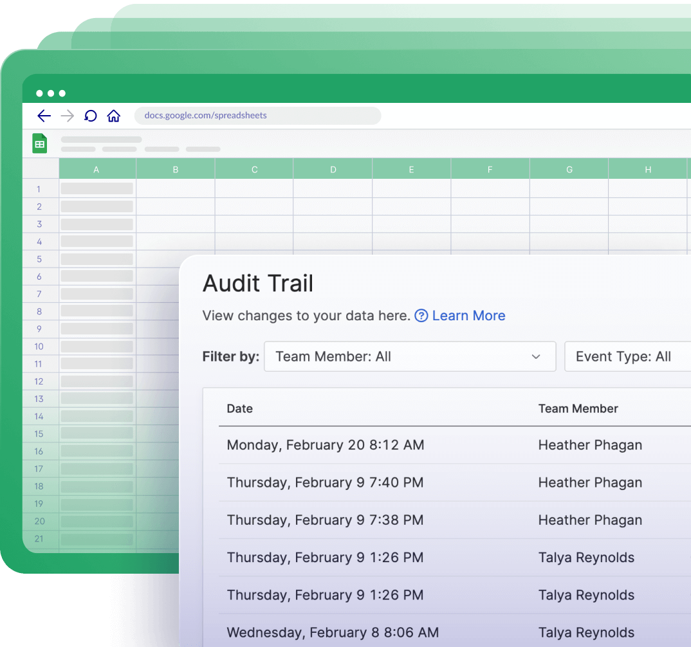Select column G header
This screenshot has height=647, width=691.
pyautogui.click(x=569, y=169)
